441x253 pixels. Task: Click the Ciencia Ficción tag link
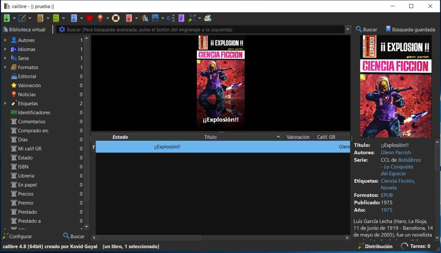pos(397,181)
